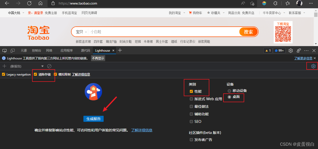Switch to the 网络 DevTools tab
The height and width of the screenshot is (149, 318).
click(49, 50)
